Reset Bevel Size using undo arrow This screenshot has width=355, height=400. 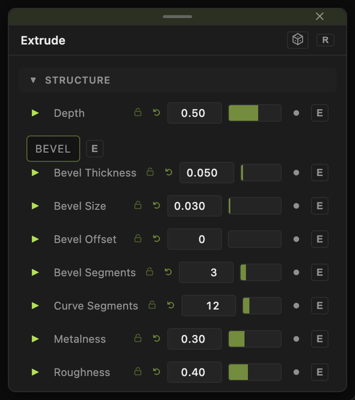(x=156, y=205)
